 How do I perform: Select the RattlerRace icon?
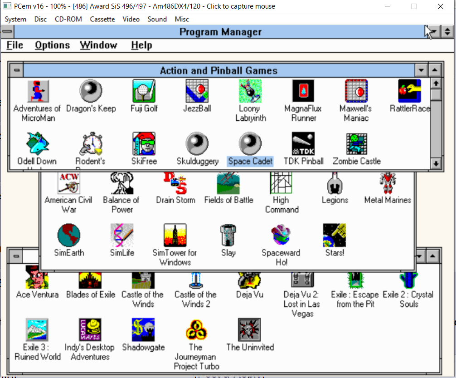[x=409, y=91]
